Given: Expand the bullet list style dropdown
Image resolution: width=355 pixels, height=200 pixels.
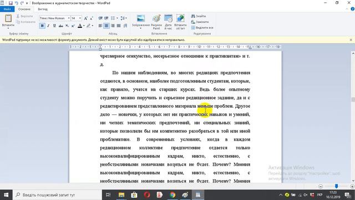Looking at the screenshot, I should click(x=117, y=18).
